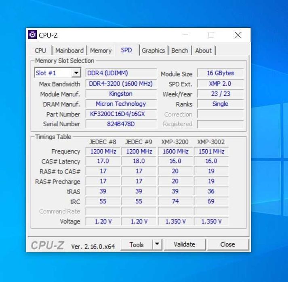Click the Part Number label
This screenshot has height=282, width=288.
point(63,114)
